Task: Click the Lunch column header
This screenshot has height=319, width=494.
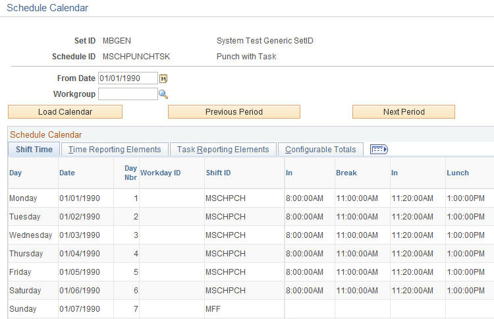Action: 458,173
